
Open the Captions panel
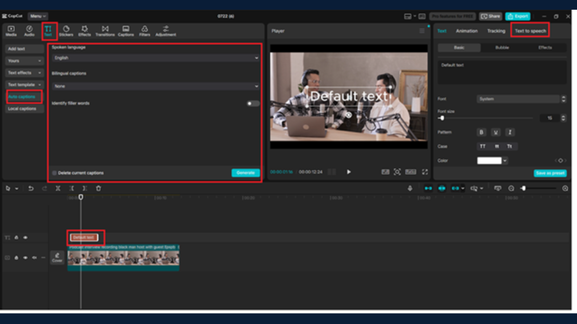(126, 31)
